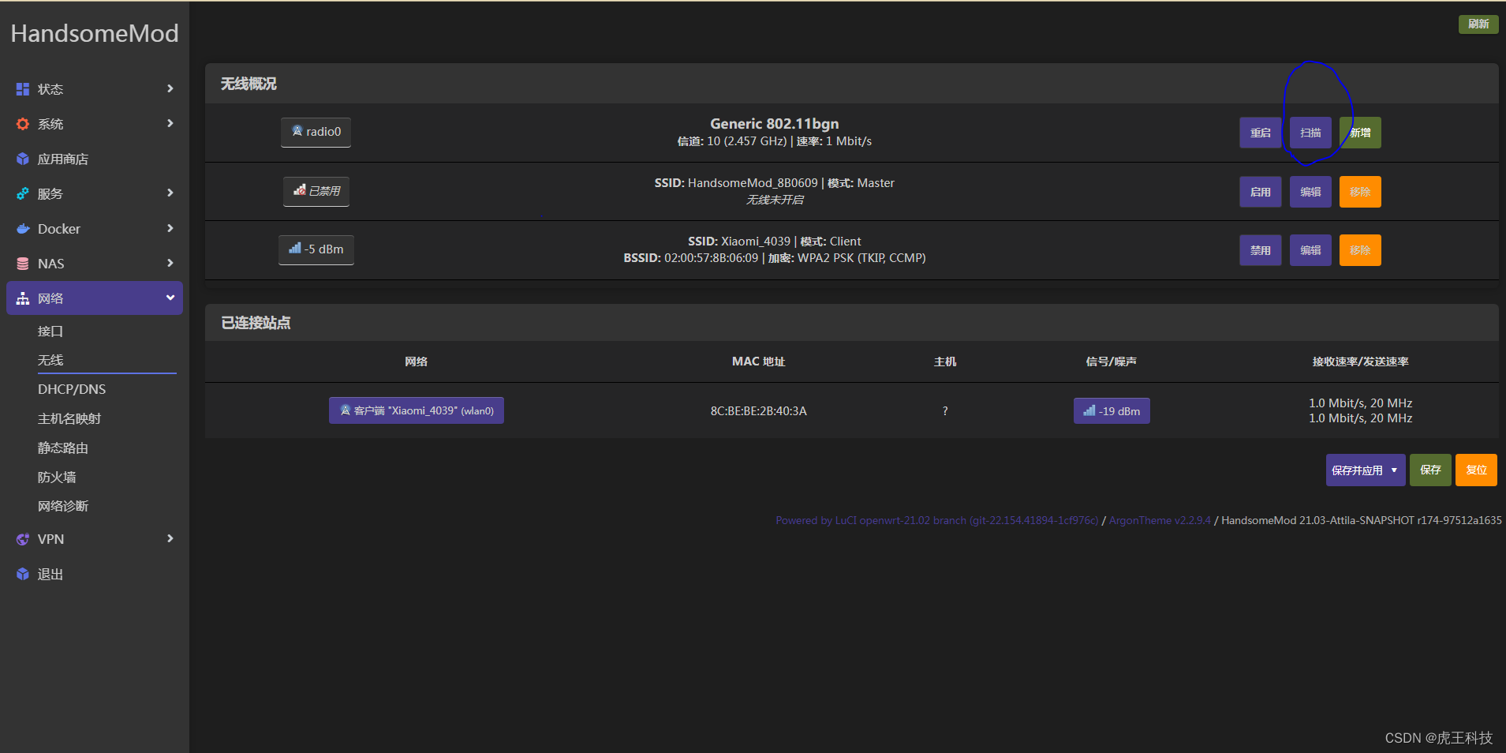The height and width of the screenshot is (753, 1506).
Task: Expand the 状态 menu chevron
Action: (170, 88)
